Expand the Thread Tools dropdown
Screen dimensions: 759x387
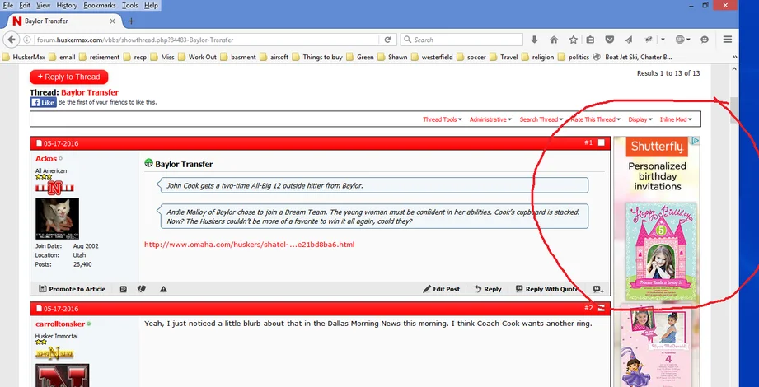pyautogui.click(x=443, y=119)
